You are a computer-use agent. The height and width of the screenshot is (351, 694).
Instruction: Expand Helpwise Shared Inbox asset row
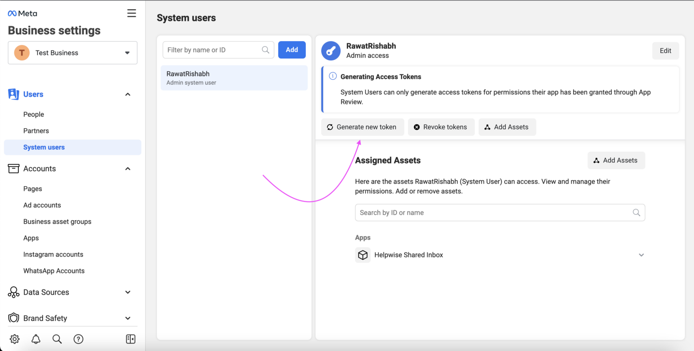click(641, 255)
